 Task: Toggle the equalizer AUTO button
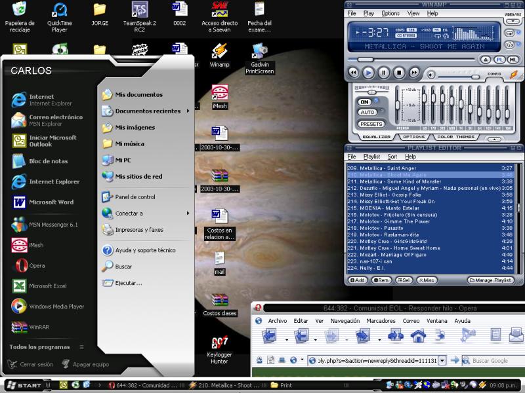coord(367,112)
